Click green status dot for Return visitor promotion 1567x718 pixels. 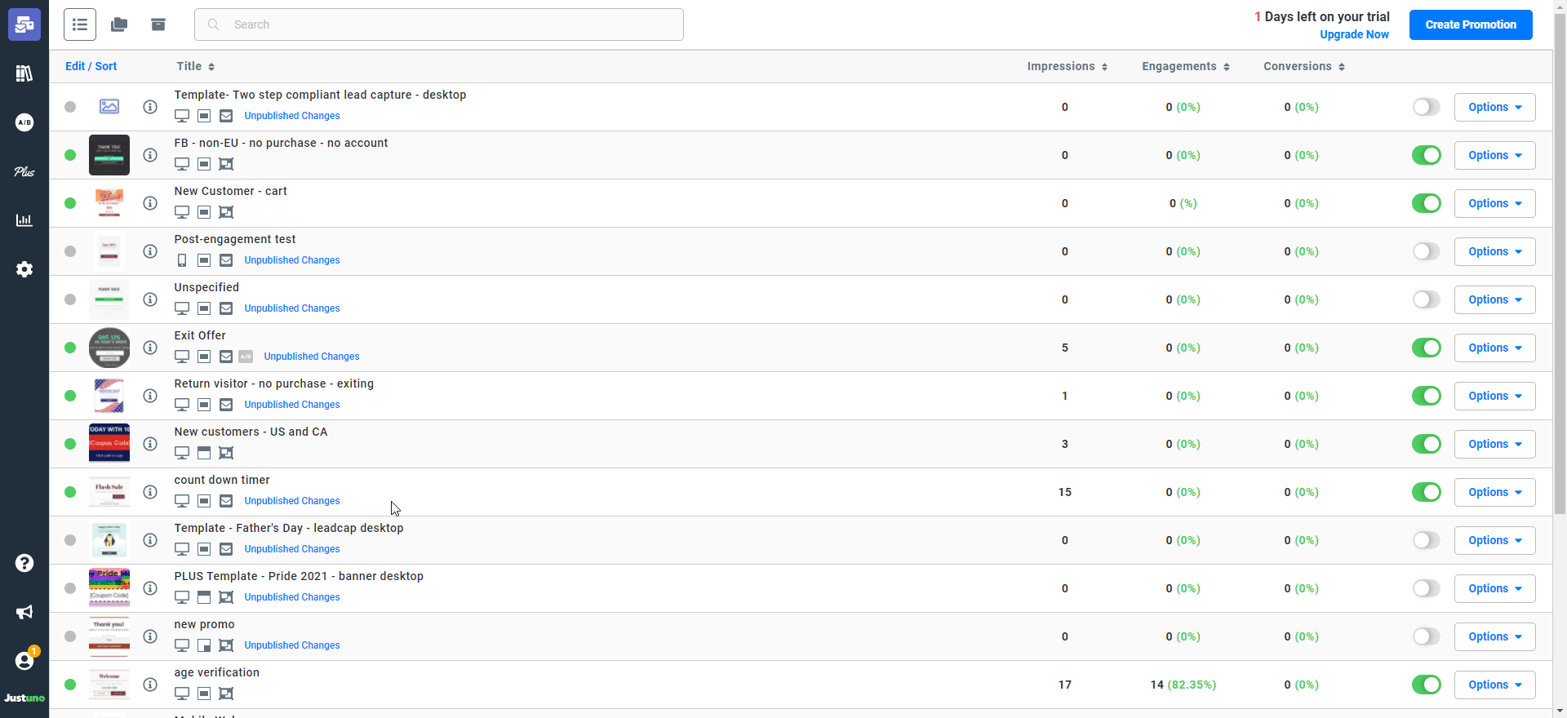pos(70,396)
